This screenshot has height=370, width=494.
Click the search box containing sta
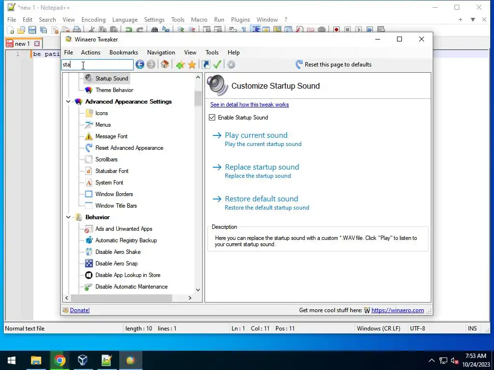click(x=97, y=65)
